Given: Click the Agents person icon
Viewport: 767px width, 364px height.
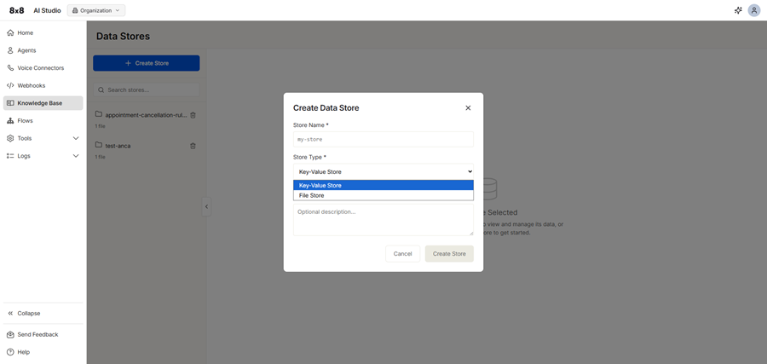Looking at the screenshot, I should click(x=10, y=50).
